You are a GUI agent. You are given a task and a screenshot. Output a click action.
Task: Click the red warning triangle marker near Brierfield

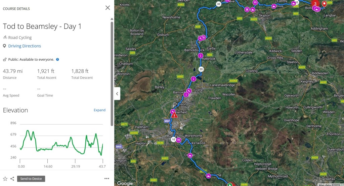(x=174, y=116)
